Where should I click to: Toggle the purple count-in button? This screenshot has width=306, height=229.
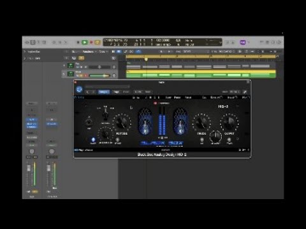coord(243,43)
